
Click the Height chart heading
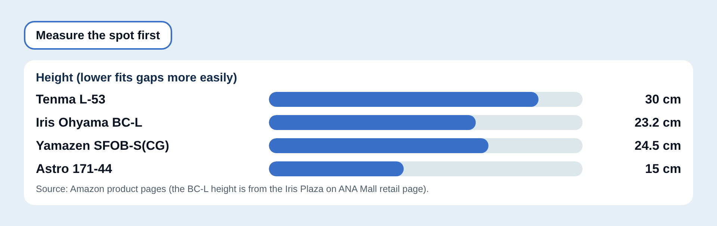pos(136,77)
